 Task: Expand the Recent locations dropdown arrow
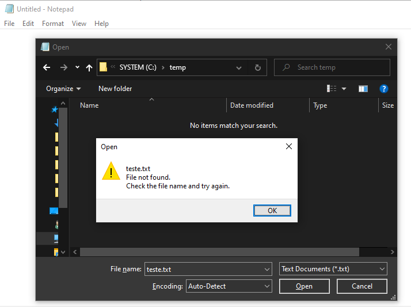coord(77,67)
